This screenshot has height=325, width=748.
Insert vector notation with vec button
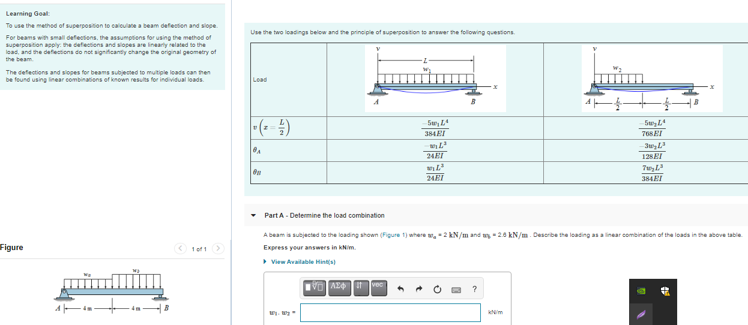[x=378, y=289]
